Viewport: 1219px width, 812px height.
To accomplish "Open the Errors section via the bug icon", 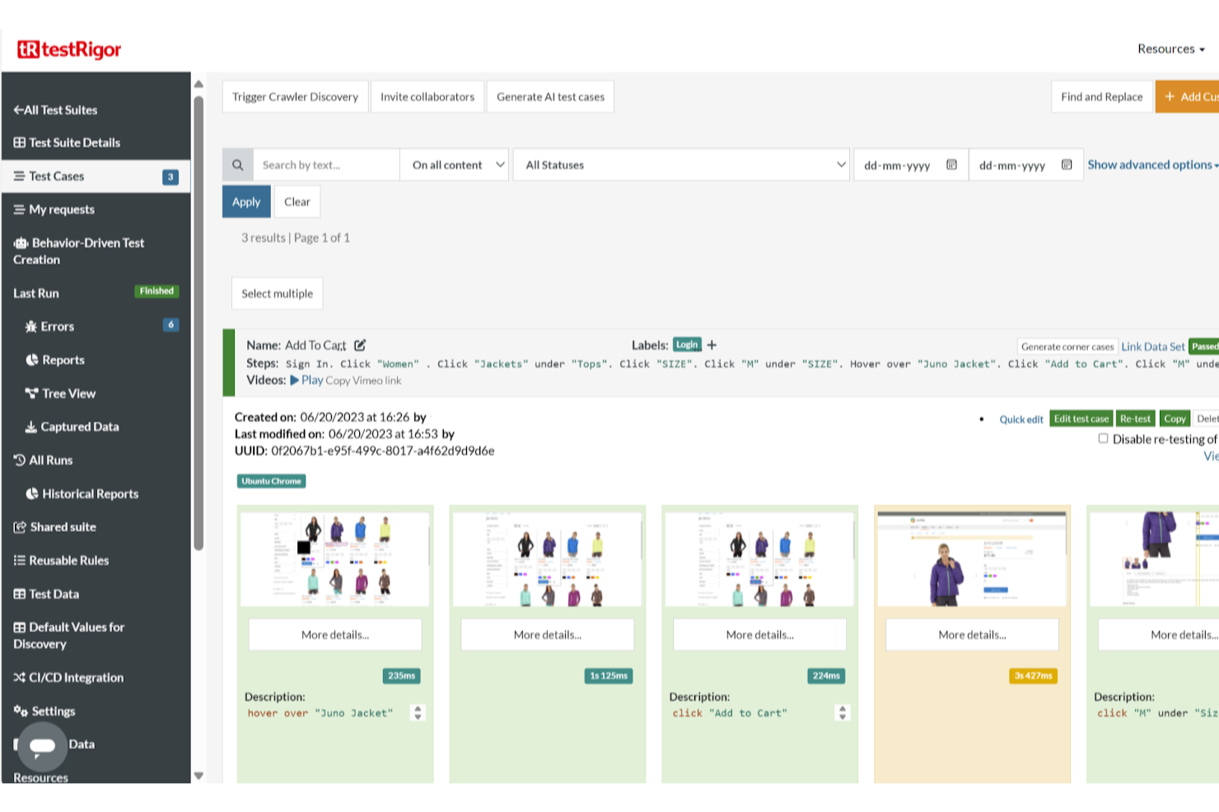I will (30, 326).
